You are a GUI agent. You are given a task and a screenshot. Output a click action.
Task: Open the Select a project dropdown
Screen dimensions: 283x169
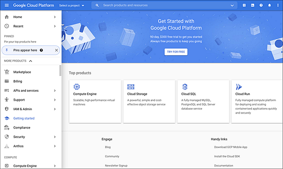click(71, 6)
